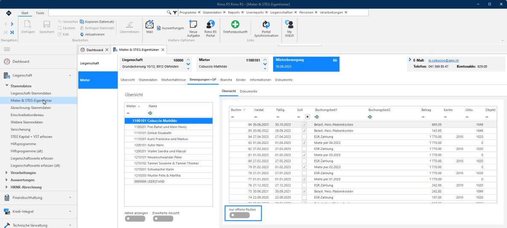The width and height of the screenshot is (507, 228).
Task: Switch to the Branche tab
Action: click(226, 79)
